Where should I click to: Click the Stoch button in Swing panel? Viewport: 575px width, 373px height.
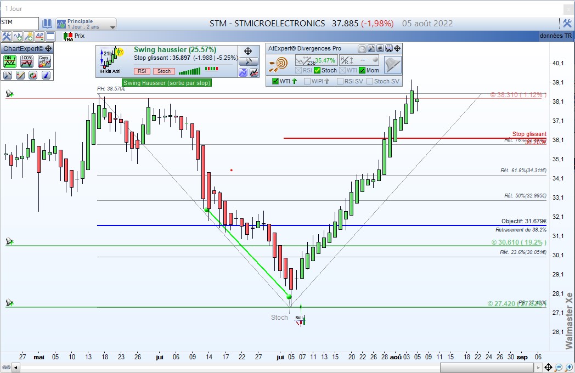tap(164, 71)
